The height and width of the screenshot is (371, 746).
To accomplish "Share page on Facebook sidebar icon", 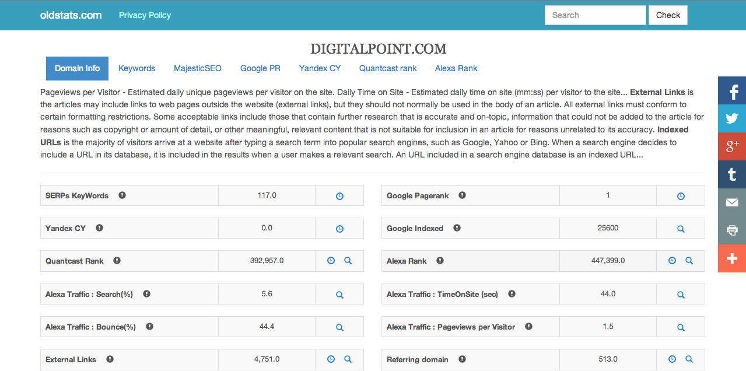I will pyautogui.click(x=732, y=90).
